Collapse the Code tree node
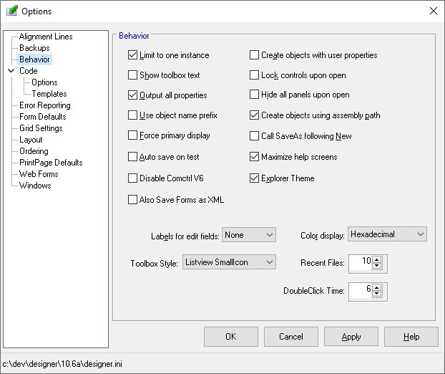The image size is (445, 374). 11,71
